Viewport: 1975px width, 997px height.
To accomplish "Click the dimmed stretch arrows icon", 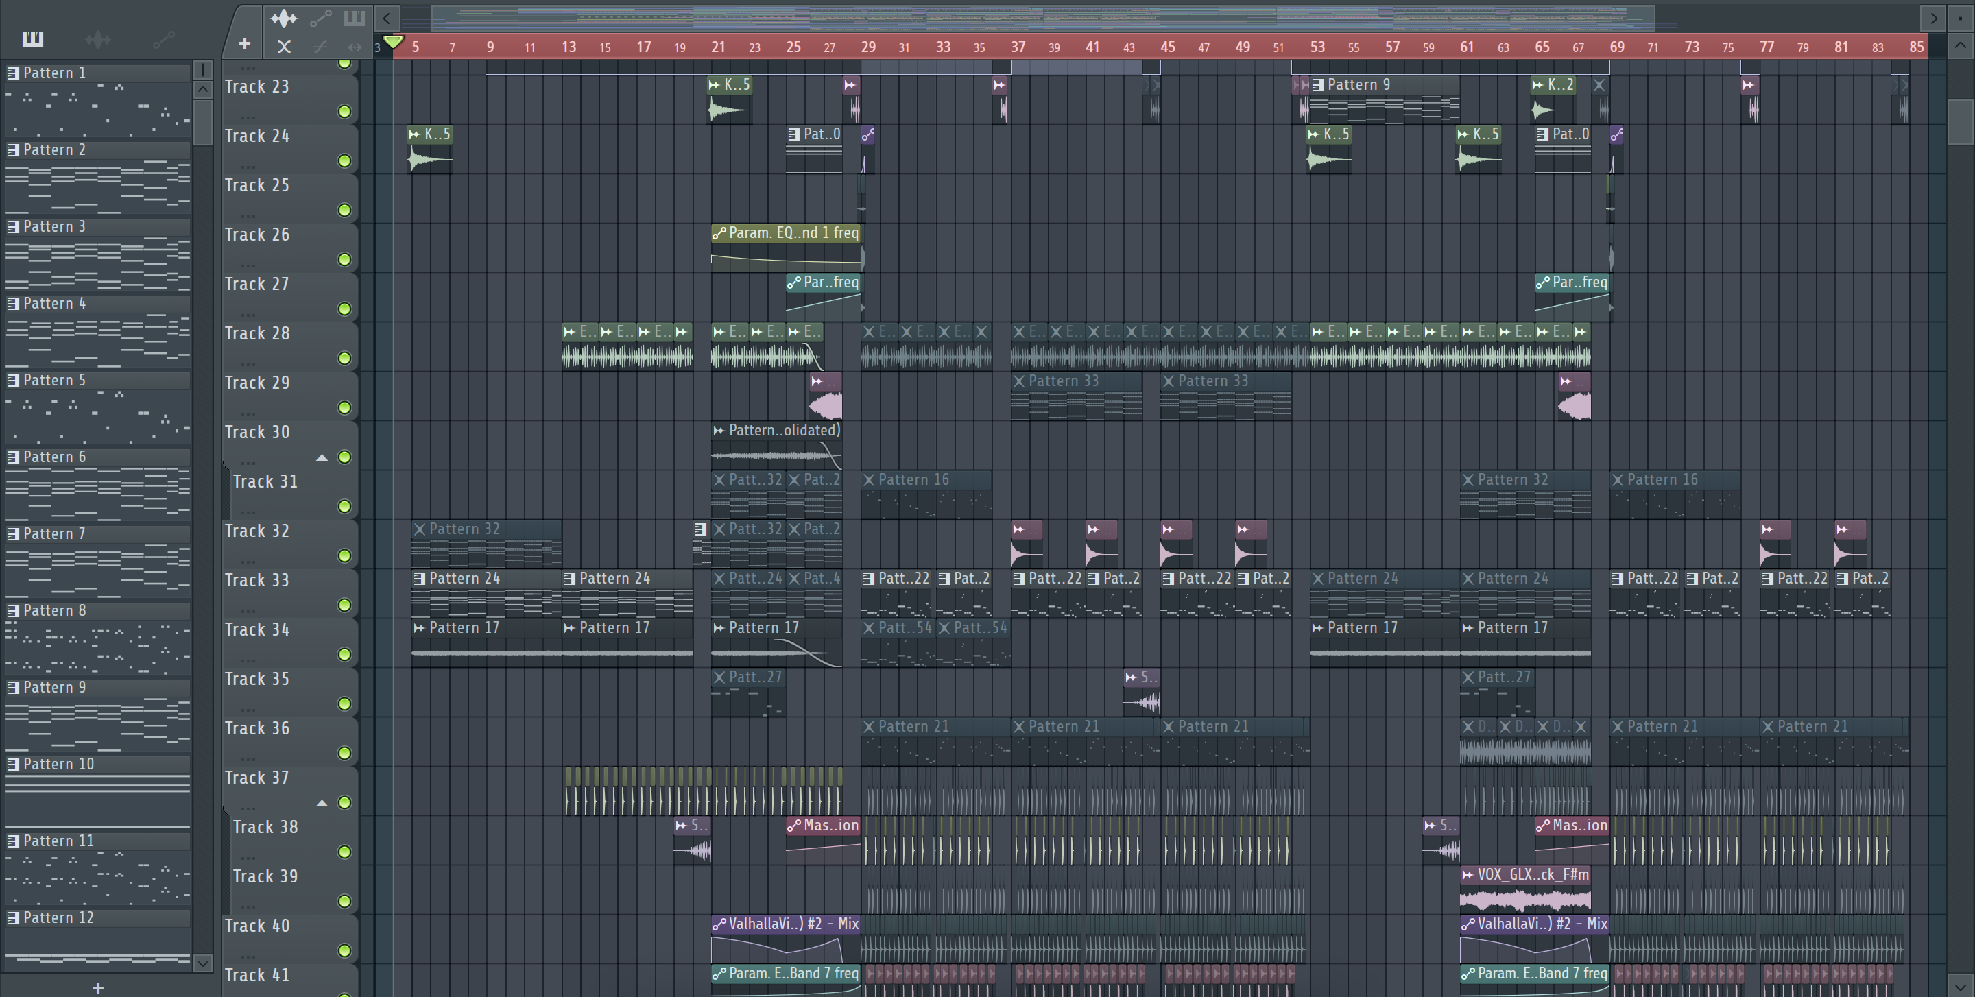I will pos(355,47).
